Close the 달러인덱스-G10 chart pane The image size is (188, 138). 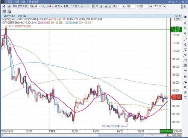click(x=180, y=16)
